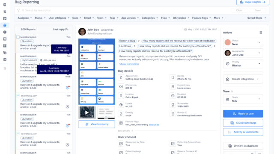Click the calendar icon beside report date
The height and width of the screenshot is (154, 274).
[x=185, y=30]
